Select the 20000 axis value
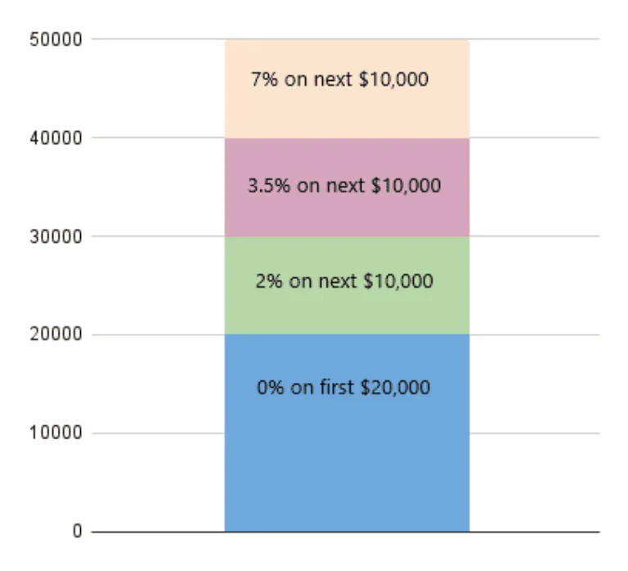Viewport: 628px width, 571px height. point(57,335)
